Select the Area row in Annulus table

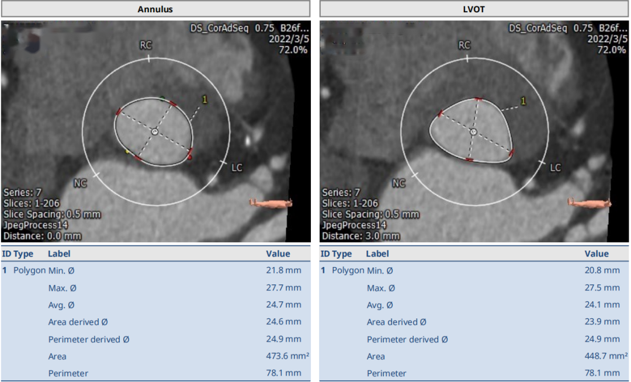tap(155, 356)
